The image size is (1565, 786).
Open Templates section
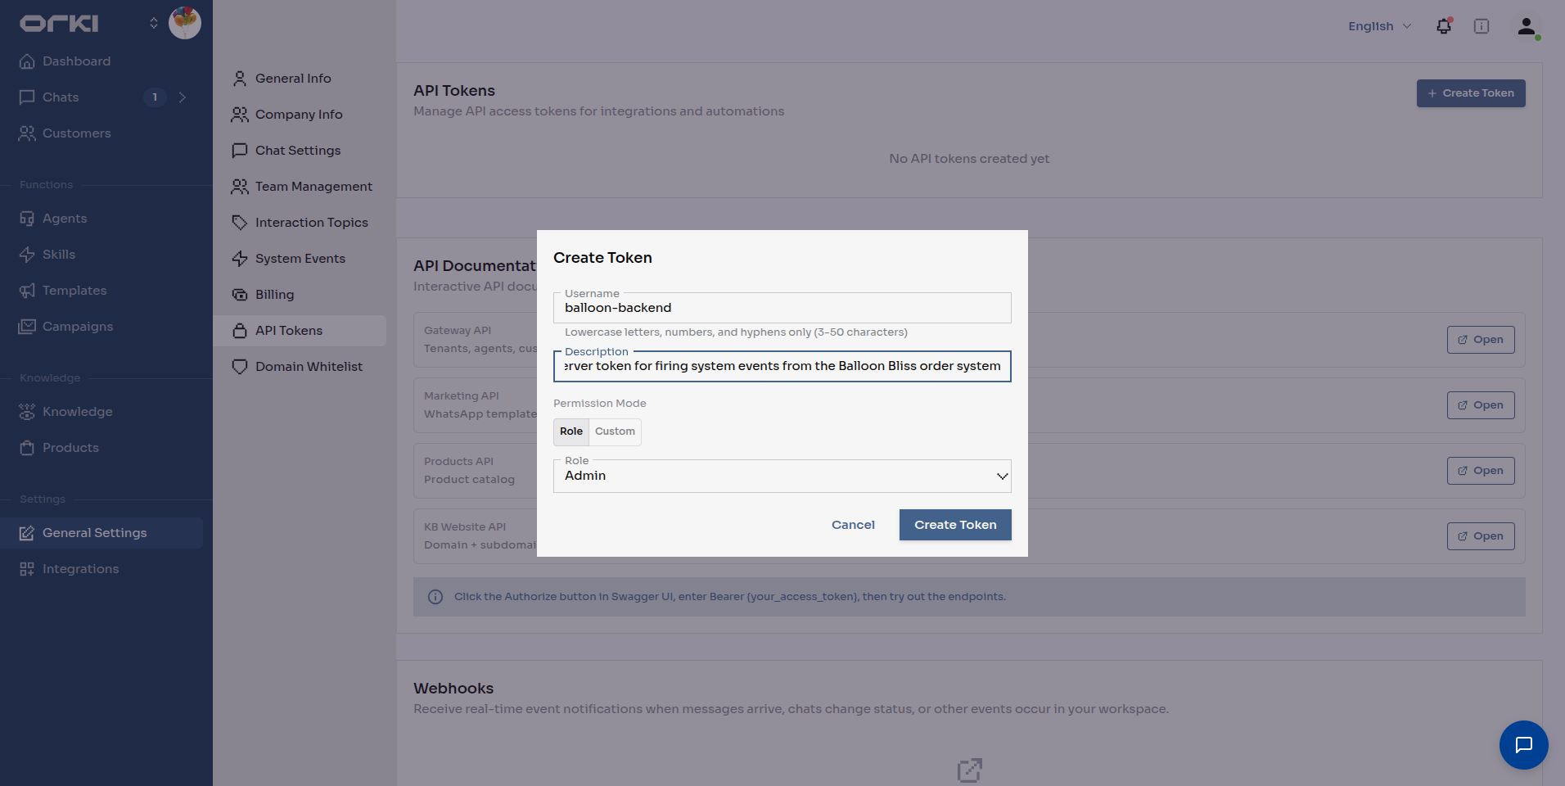coord(74,291)
